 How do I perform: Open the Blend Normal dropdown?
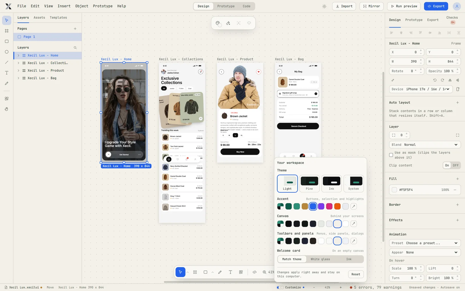click(425, 145)
